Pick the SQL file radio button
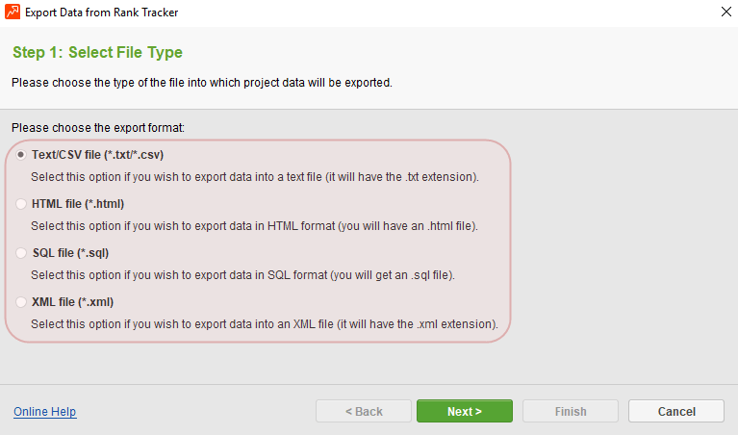This screenshot has width=738, height=435. (x=21, y=253)
